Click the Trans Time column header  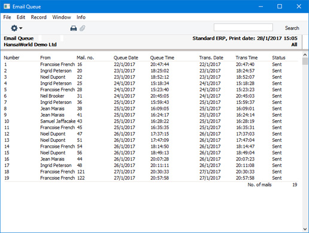pyautogui.click(x=247, y=58)
